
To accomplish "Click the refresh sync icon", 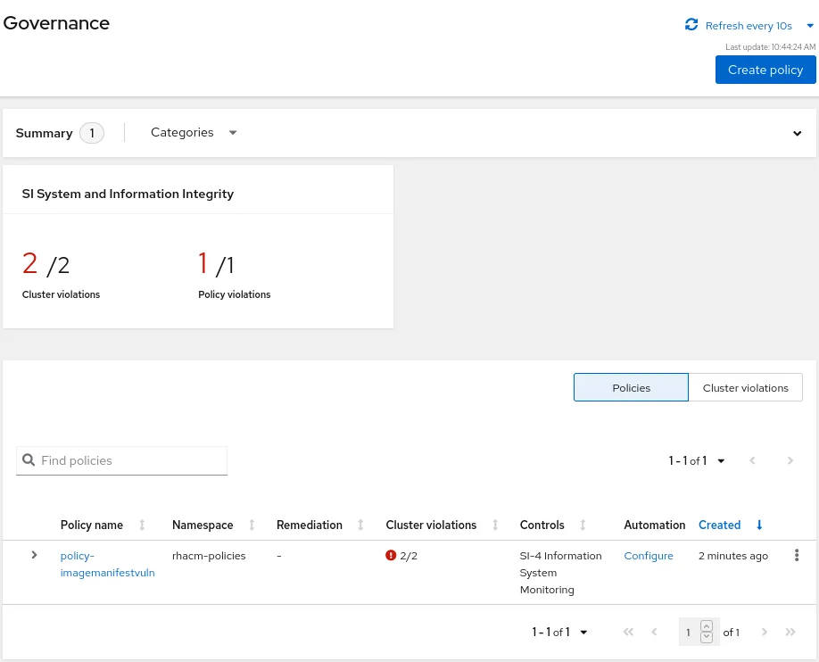I will pyautogui.click(x=691, y=25).
